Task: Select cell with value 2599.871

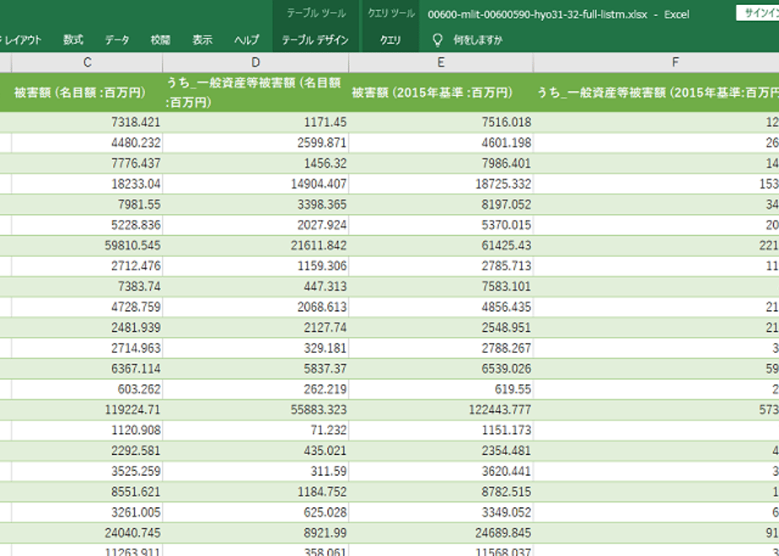Action: 255,143
